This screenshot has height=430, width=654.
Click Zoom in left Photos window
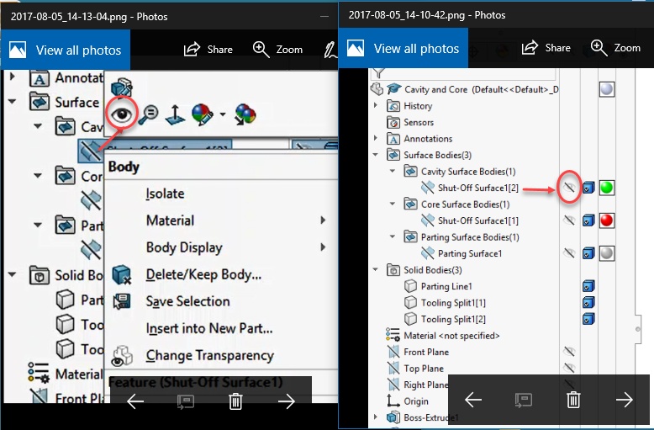[x=277, y=50]
